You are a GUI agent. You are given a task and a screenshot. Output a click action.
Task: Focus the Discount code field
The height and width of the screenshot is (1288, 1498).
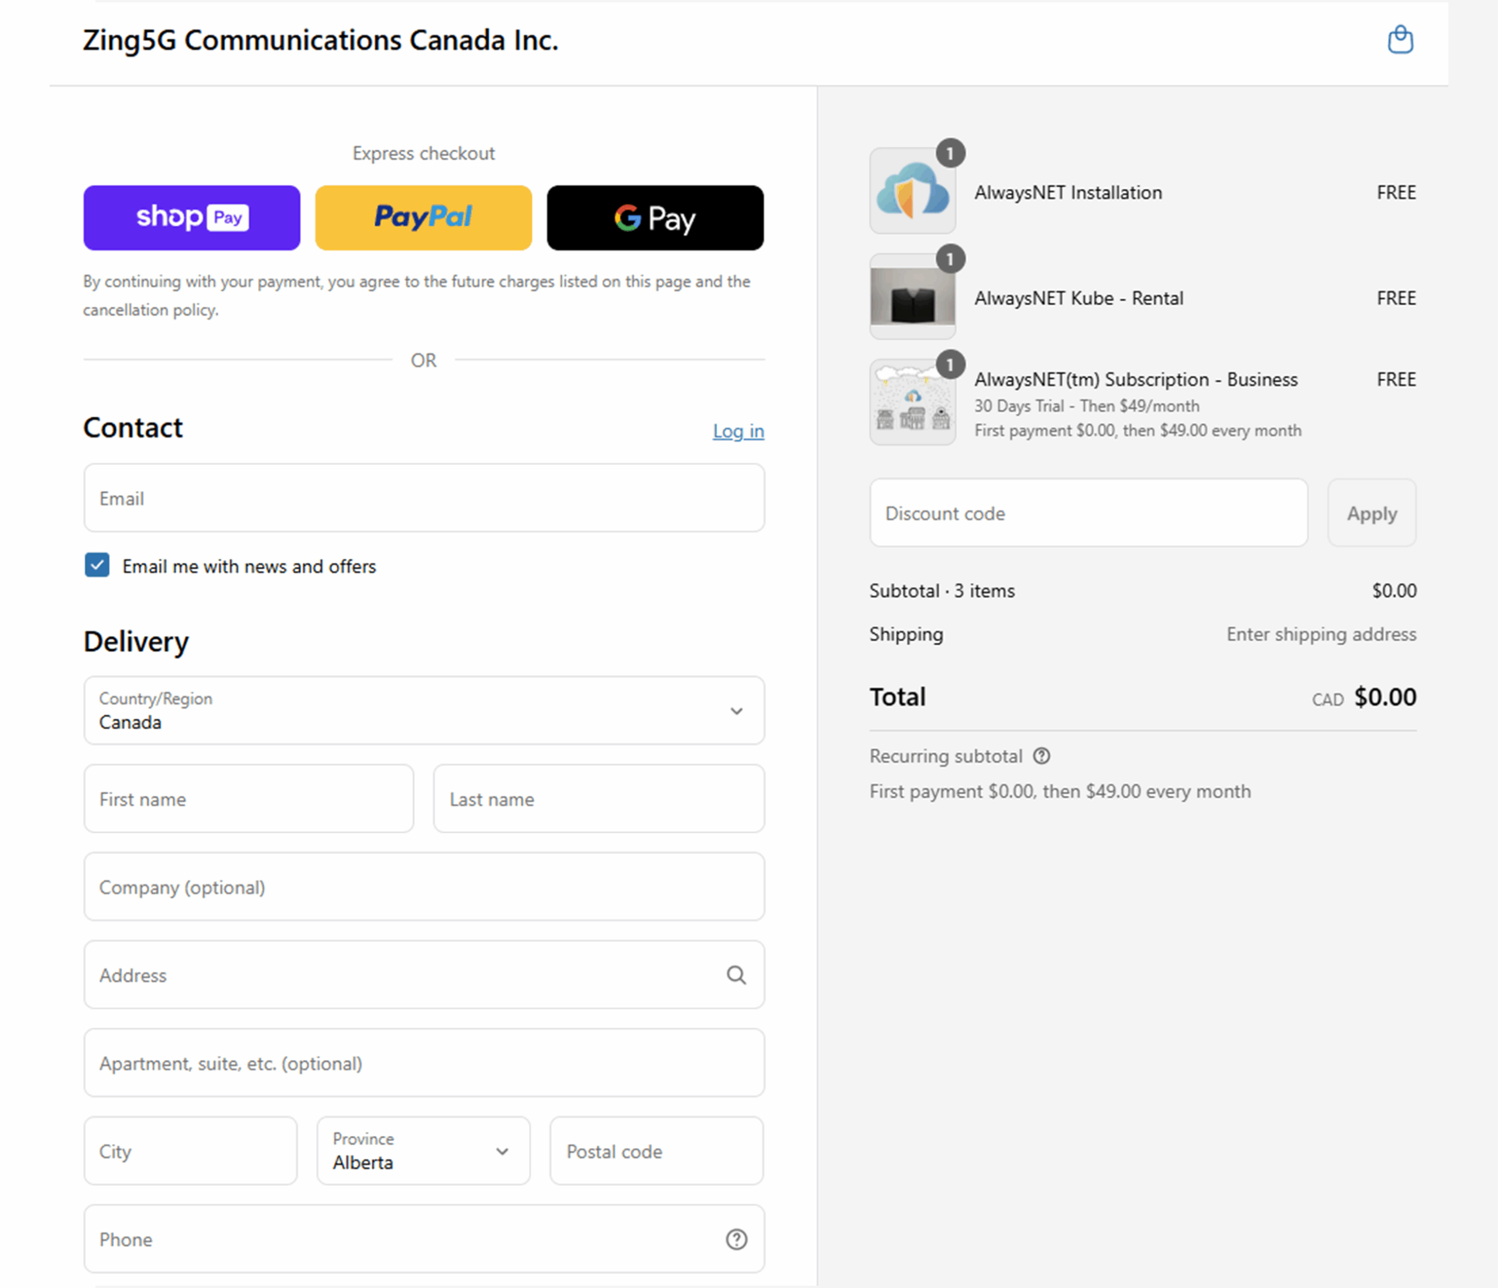point(1087,513)
